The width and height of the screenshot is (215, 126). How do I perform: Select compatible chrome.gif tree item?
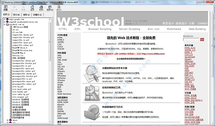23,35
